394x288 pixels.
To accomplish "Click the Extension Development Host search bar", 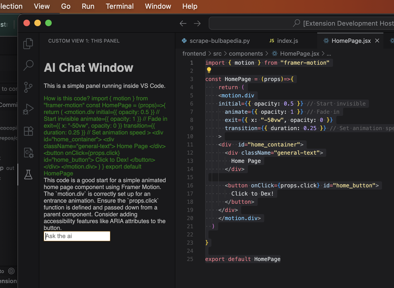I will [301, 23].
